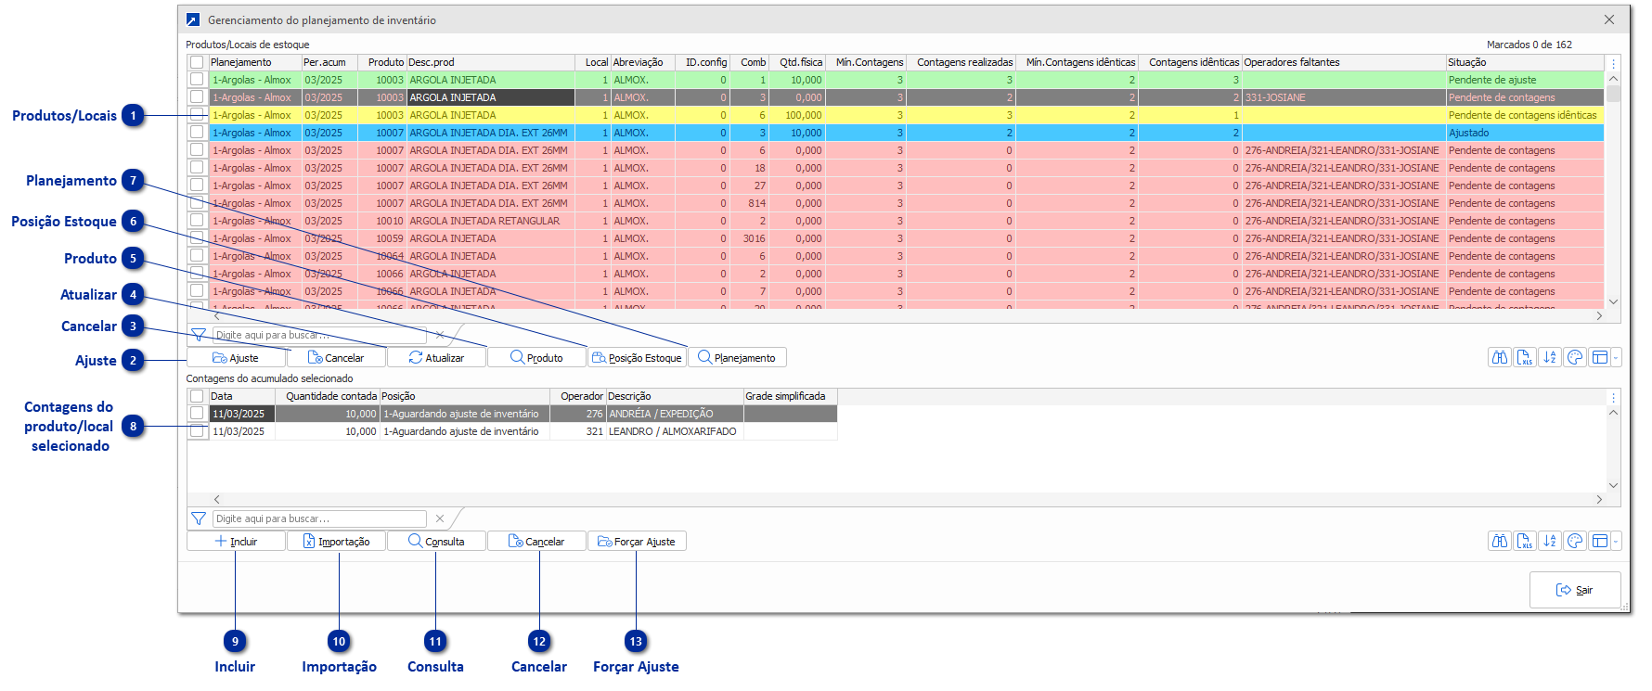Viewport: 1652px width, 691px height.
Task: Focus the search field under products grid
Action: [319, 335]
